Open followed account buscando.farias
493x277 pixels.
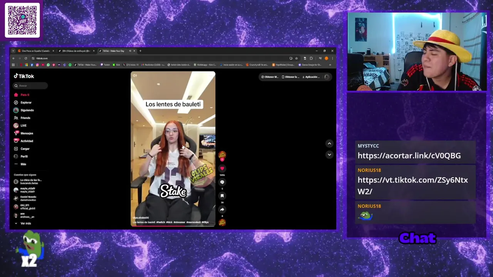pos(28,182)
